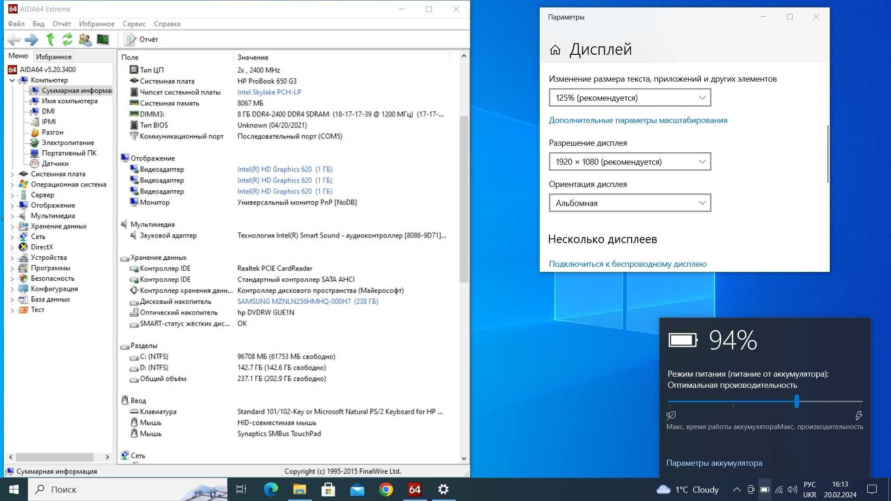The image size is (891, 501).
Task: Open Google Chrome from taskbar
Action: (x=386, y=489)
